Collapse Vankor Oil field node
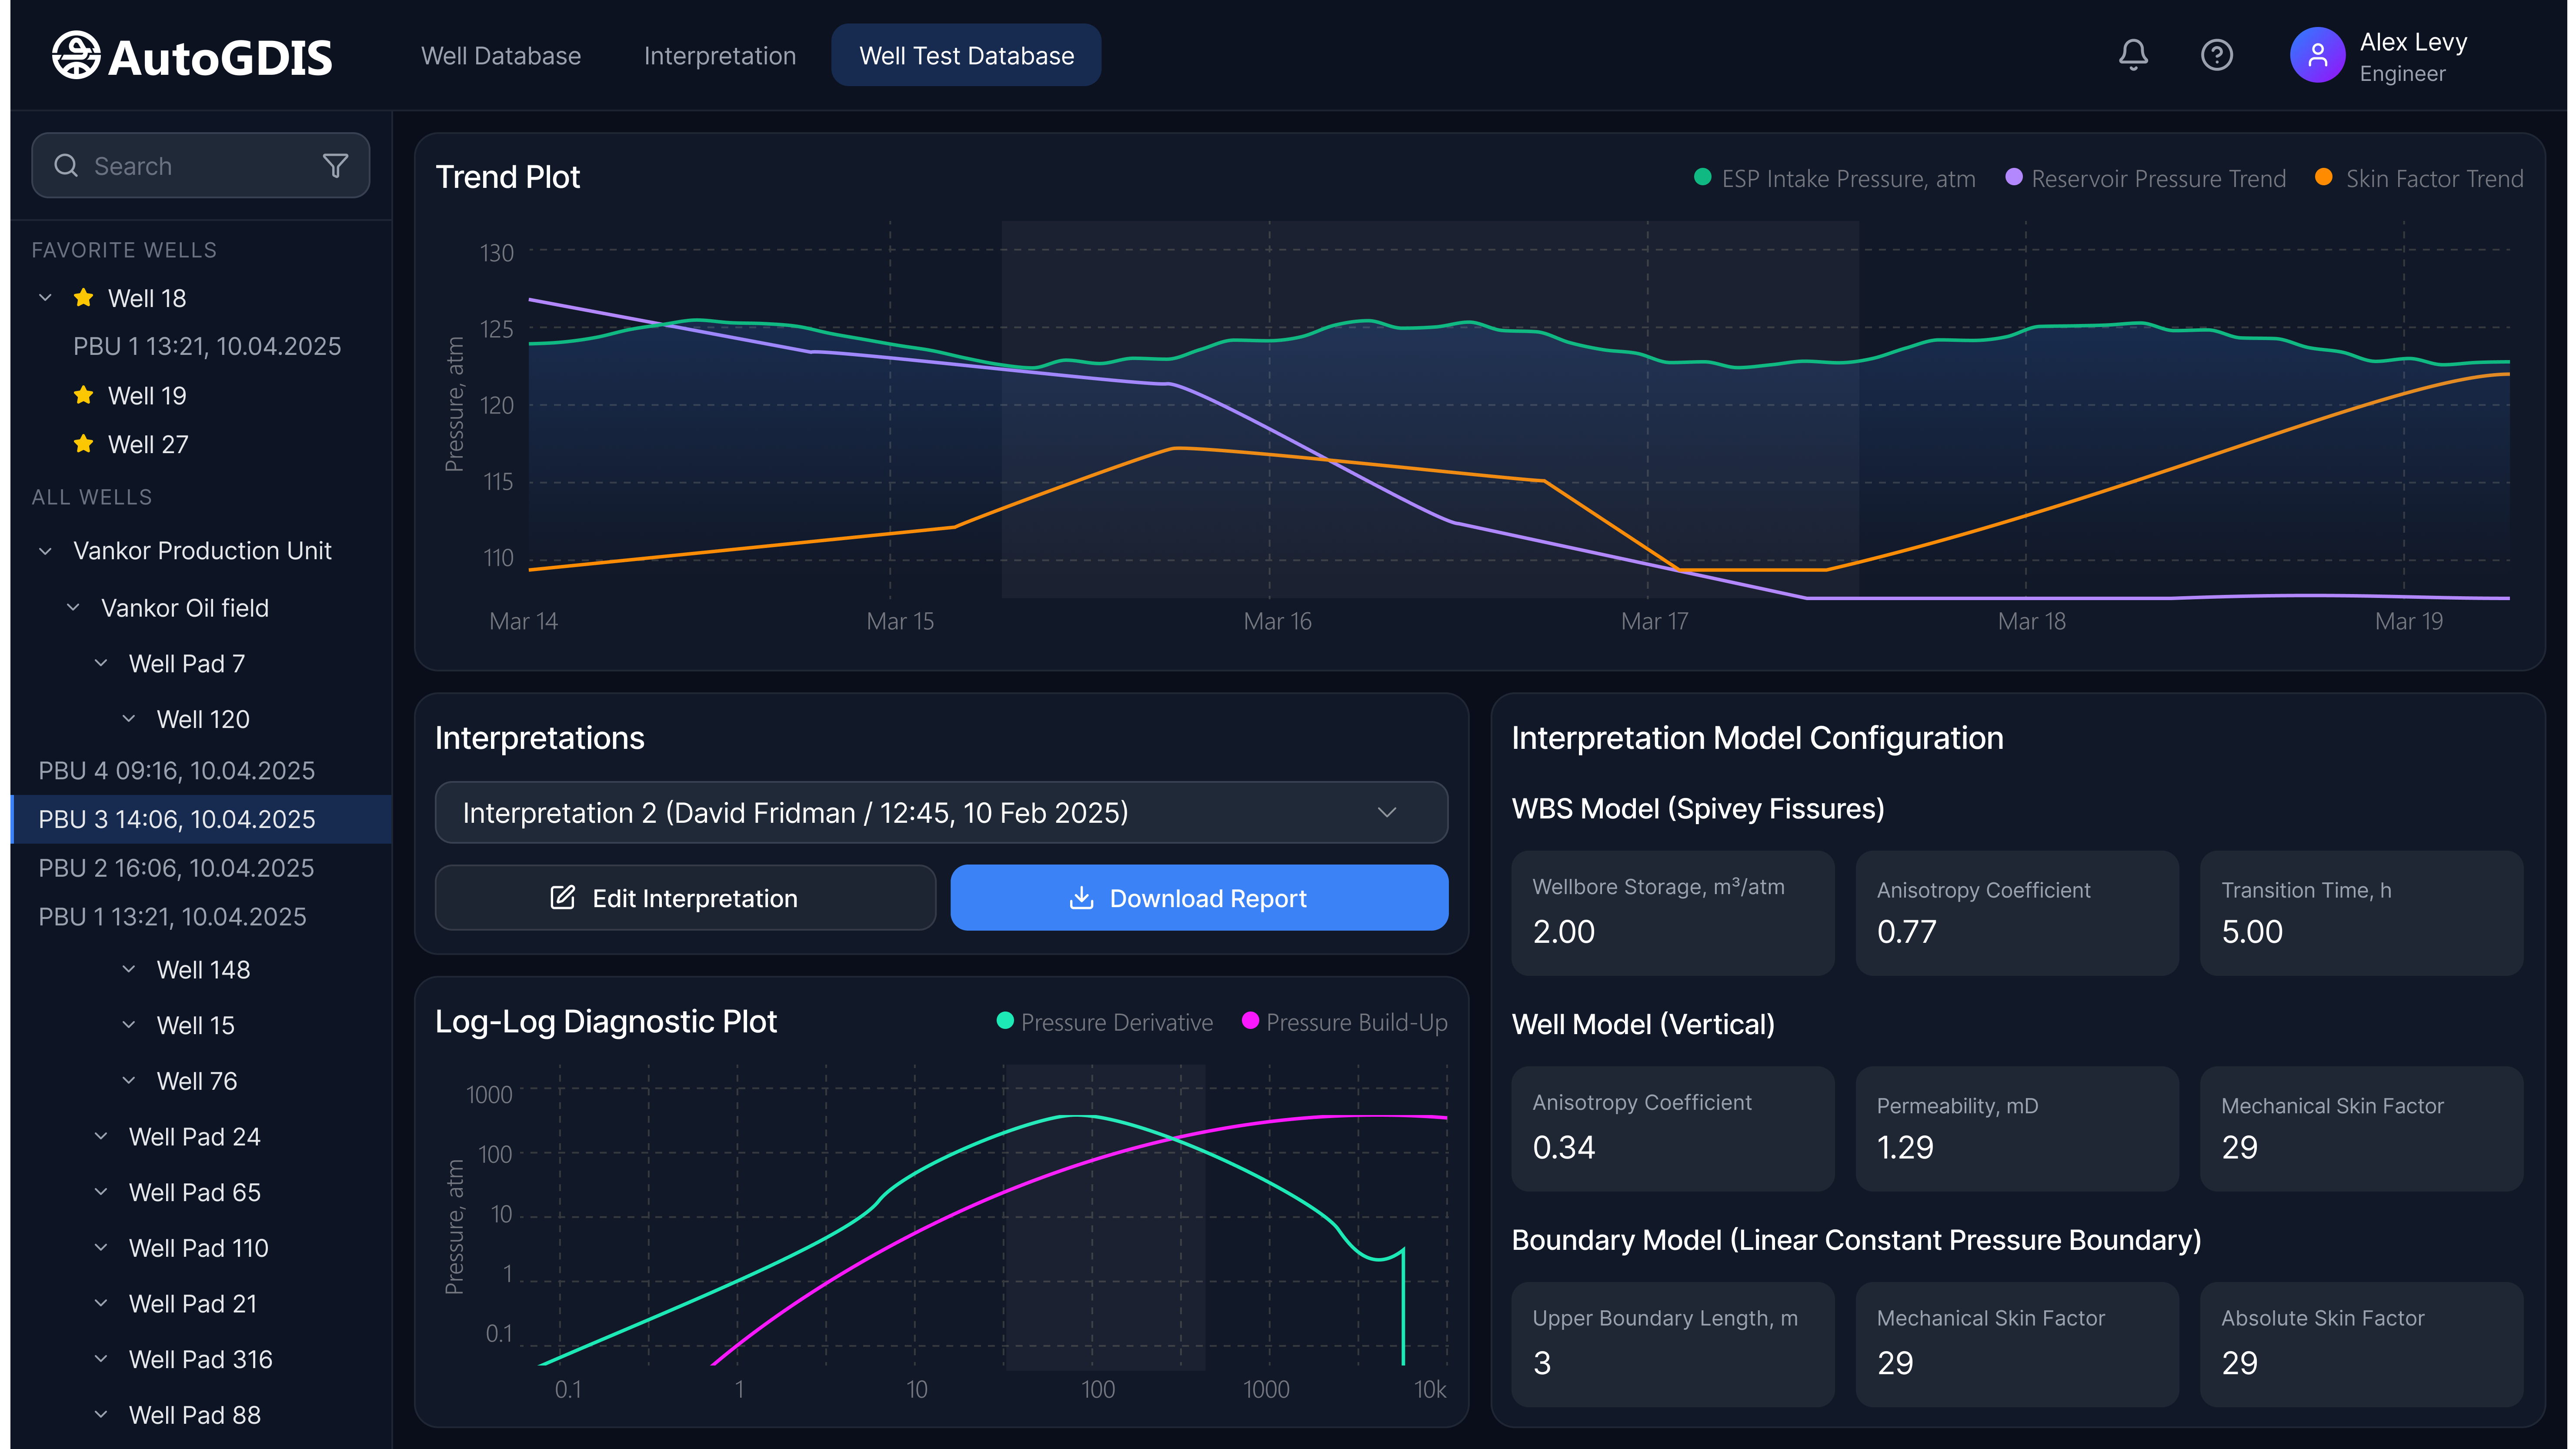This screenshot has width=2576, height=1449. coord(73,607)
